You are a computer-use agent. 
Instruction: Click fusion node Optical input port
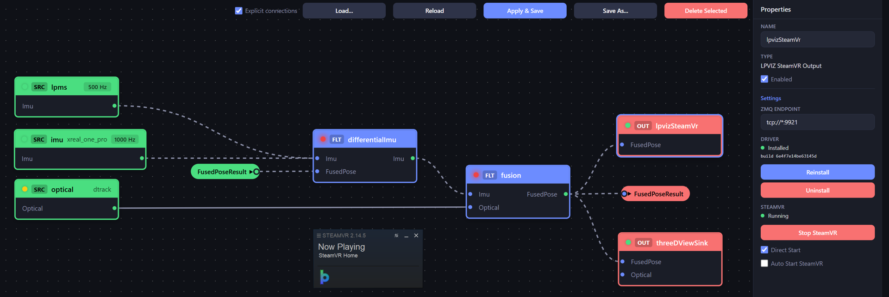(x=470, y=207)
